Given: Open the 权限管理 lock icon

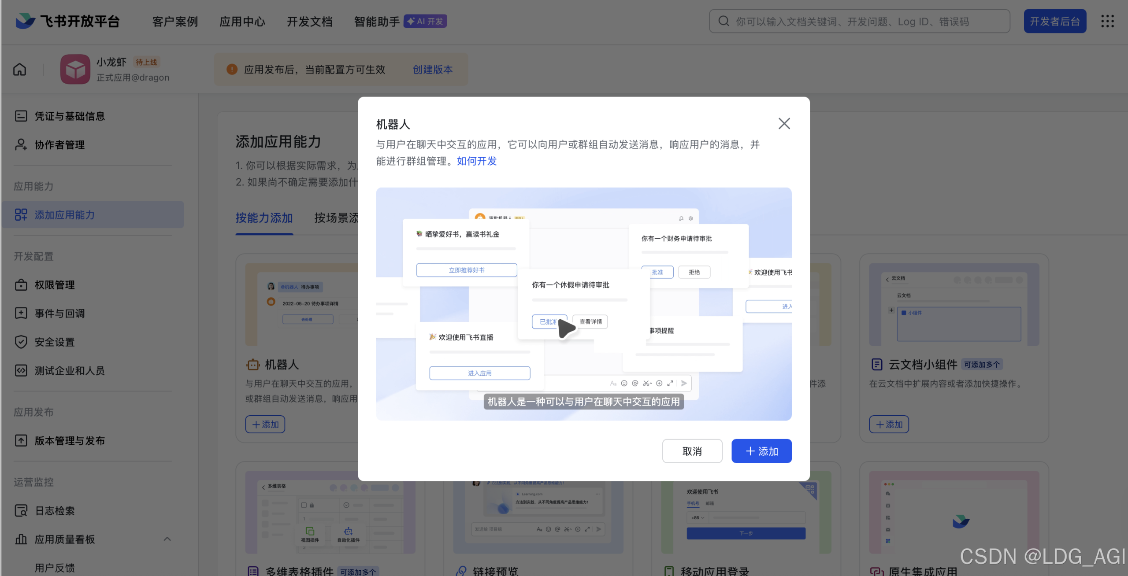Looking at the screenshot, I should (x=21, y=285).
